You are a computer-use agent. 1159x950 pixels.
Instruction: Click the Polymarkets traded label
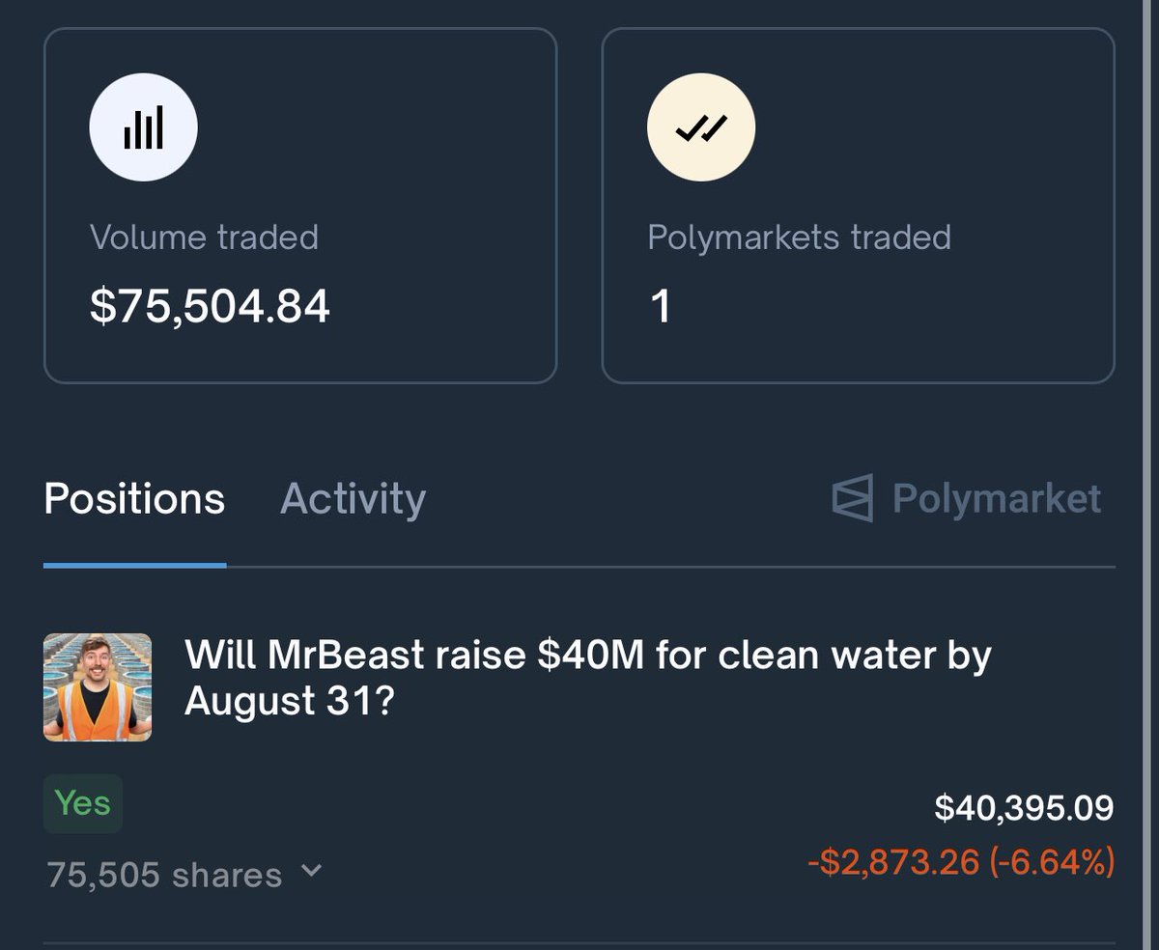(x=799, y=237)
